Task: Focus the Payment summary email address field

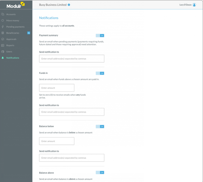Action: pos(71,59)
